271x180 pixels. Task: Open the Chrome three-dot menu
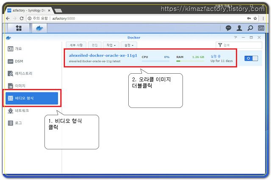click(263, 18)
